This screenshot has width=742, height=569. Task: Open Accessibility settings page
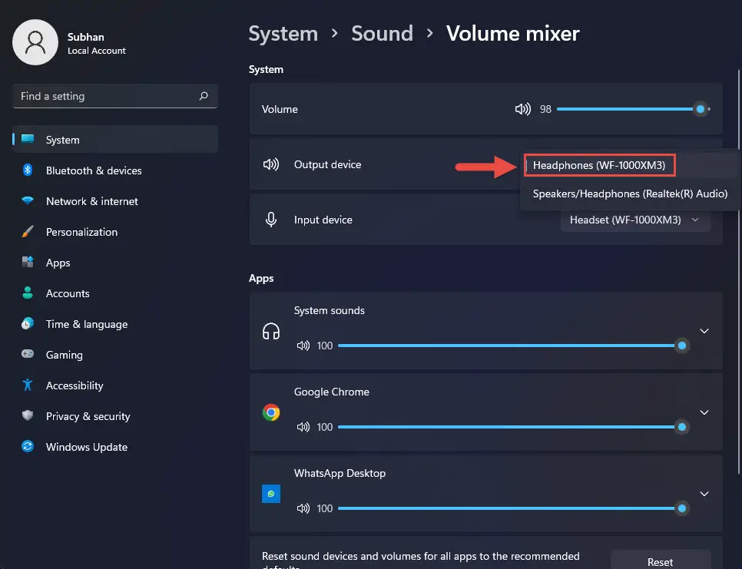tap(74, 385)
